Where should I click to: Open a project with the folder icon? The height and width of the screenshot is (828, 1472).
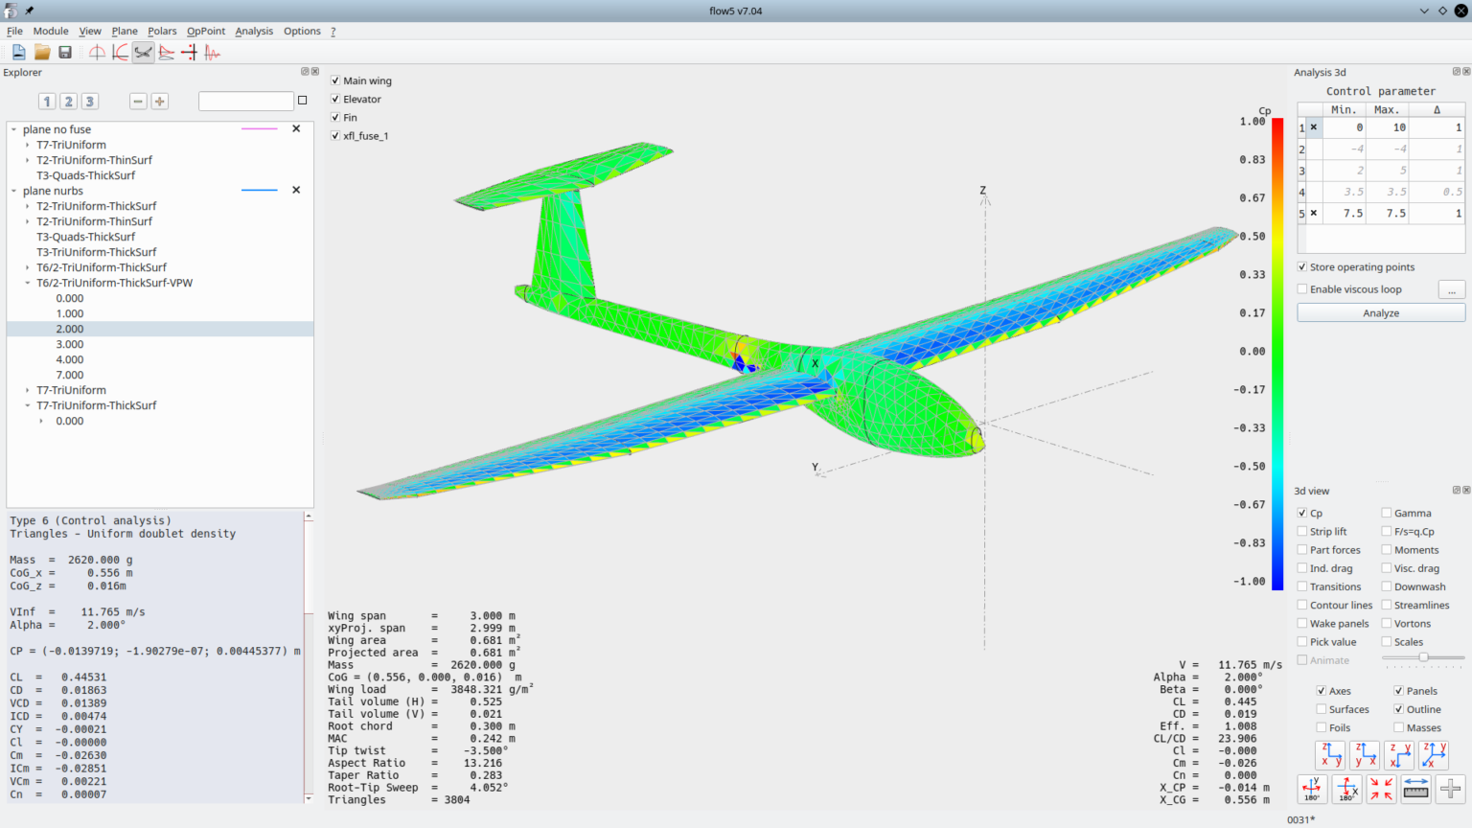(x=42, y=53)
